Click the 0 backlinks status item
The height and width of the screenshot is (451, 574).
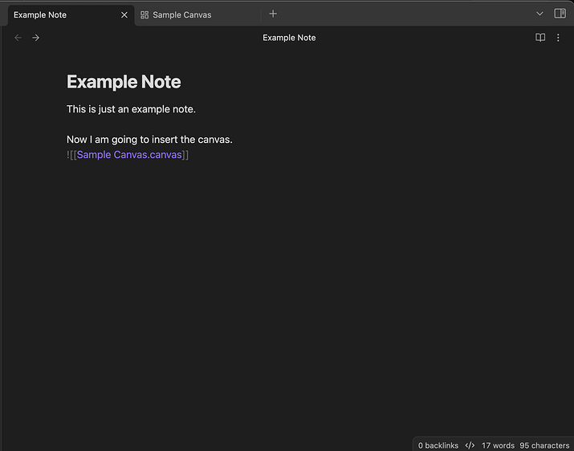coord(438,445)
